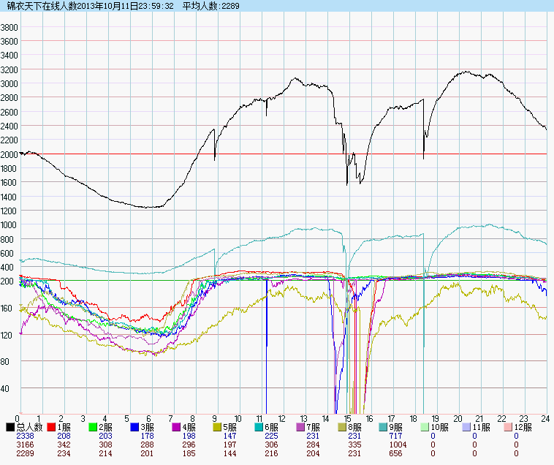Click the 3800 label on the y-axis

tap(10, 27)
